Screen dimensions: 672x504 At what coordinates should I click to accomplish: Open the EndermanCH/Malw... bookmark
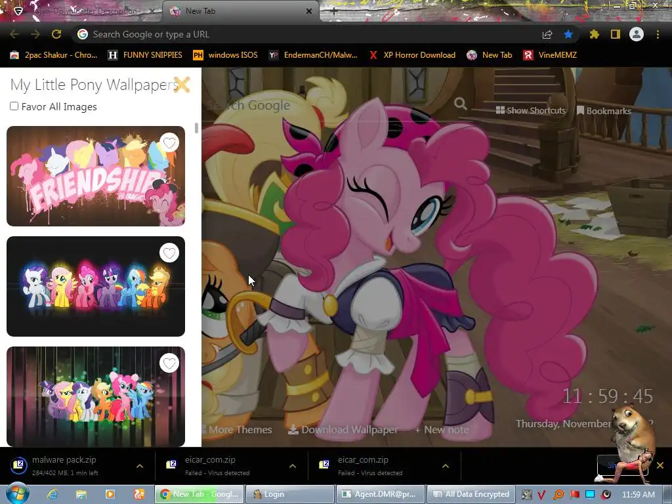(313, 55)
